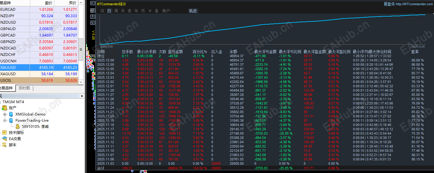Select the NZDCAD symbol row
Screen dimensions: 434x173
[39, 48]
